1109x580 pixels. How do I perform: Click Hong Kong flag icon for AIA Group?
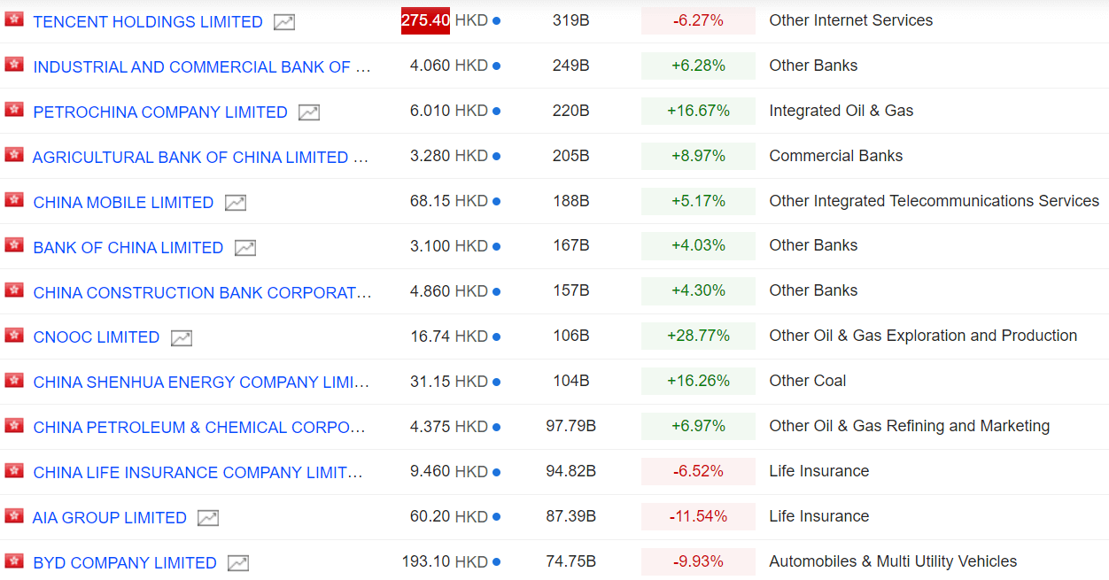[14, 515]
